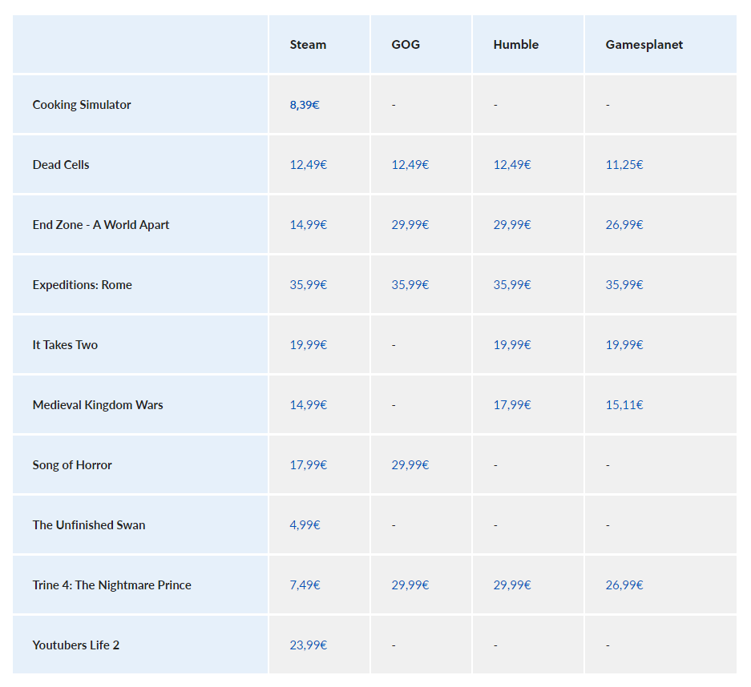Open Youtubers Life 2 Steam price 23,99€

pos(308,645)
